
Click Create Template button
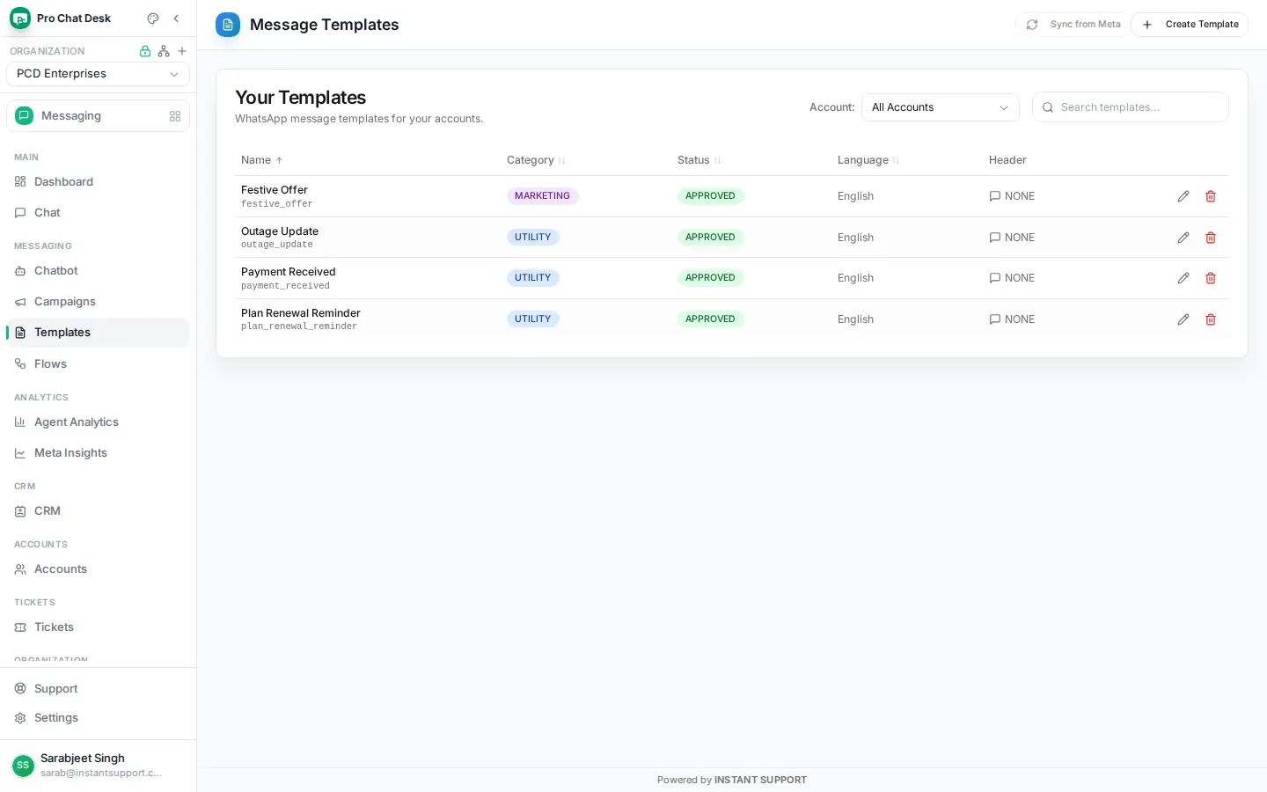[1190, 25]
